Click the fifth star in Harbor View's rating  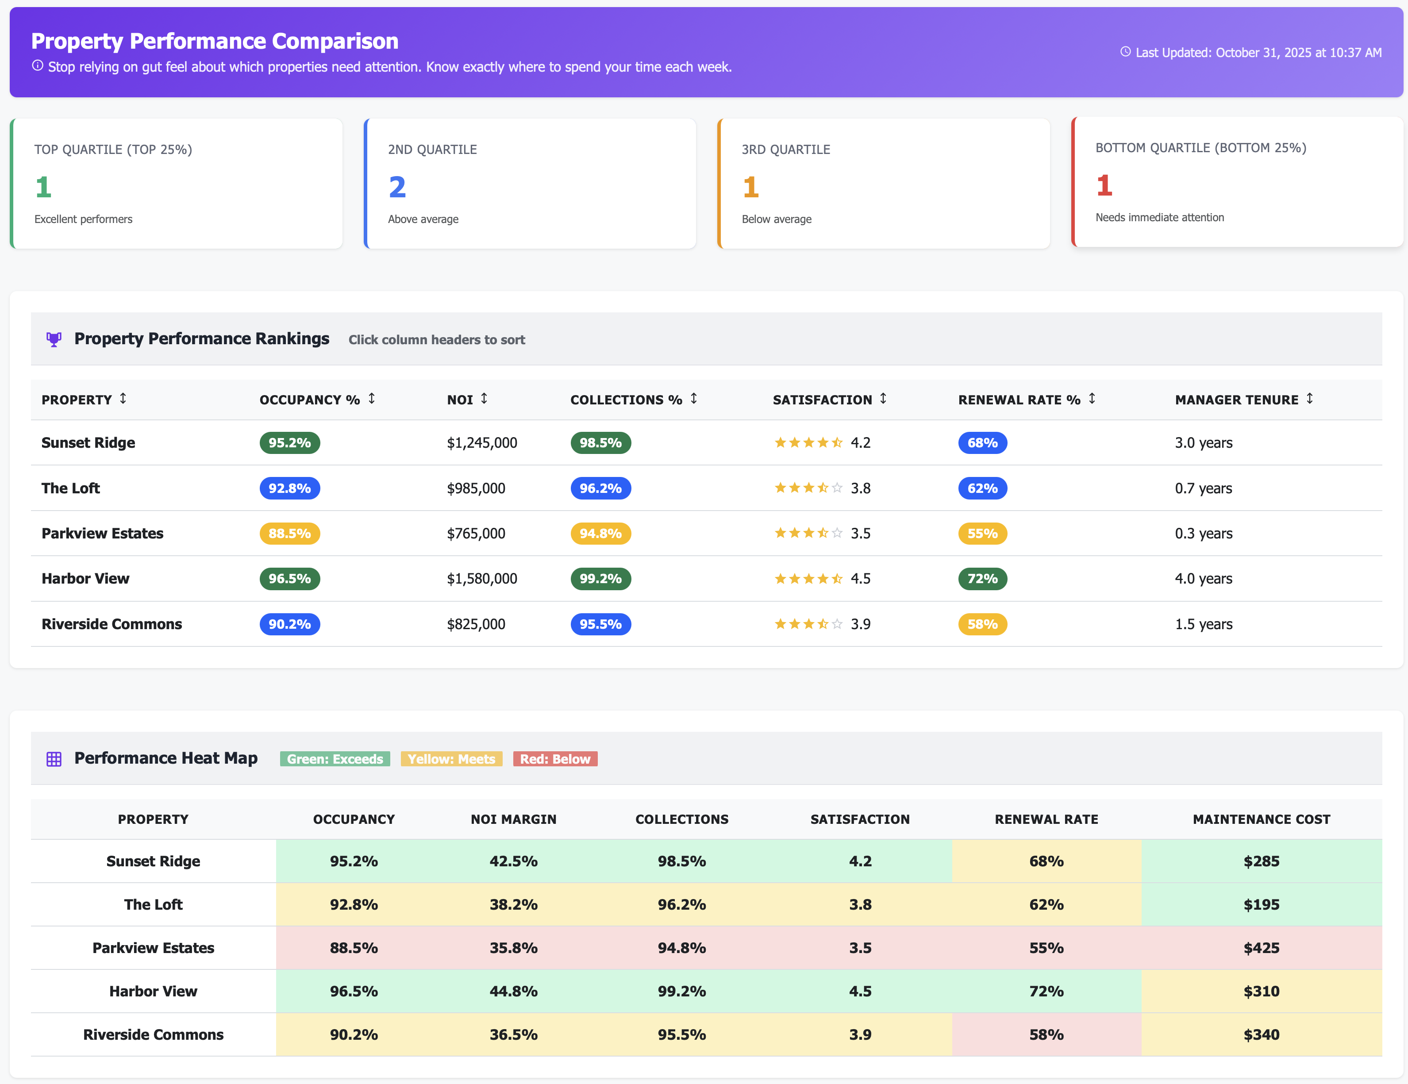[838, 578]
